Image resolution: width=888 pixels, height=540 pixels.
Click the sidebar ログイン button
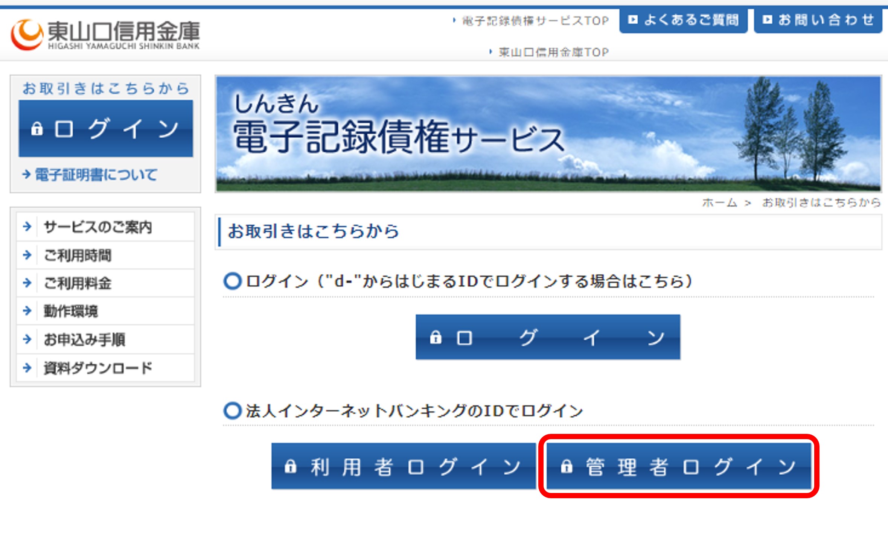(106, 129)
